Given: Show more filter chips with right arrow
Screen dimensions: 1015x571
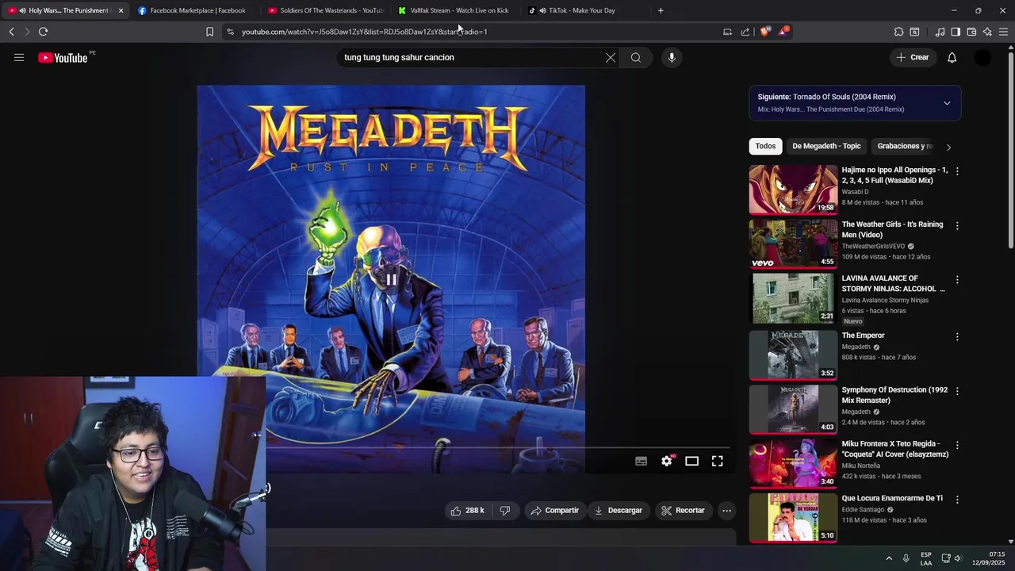Looking at the screenshot, I should pos(948,147).
